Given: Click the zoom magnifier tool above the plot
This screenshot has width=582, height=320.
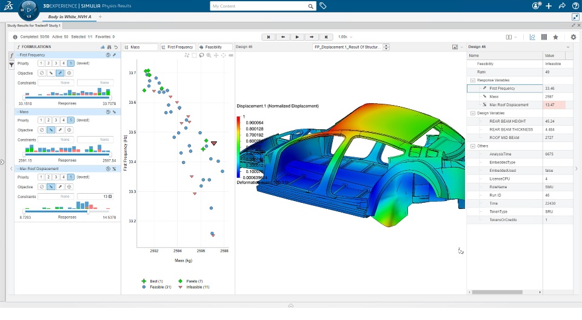Looking at the screenshot, I should [209, 55].
